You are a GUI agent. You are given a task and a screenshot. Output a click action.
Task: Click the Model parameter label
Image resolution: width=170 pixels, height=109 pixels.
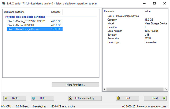coord(111,23)
